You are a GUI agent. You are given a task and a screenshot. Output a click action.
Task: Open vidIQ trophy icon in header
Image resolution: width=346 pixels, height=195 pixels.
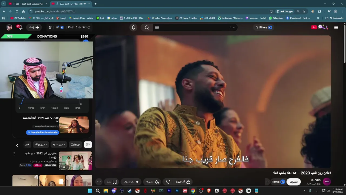point(50,27)
